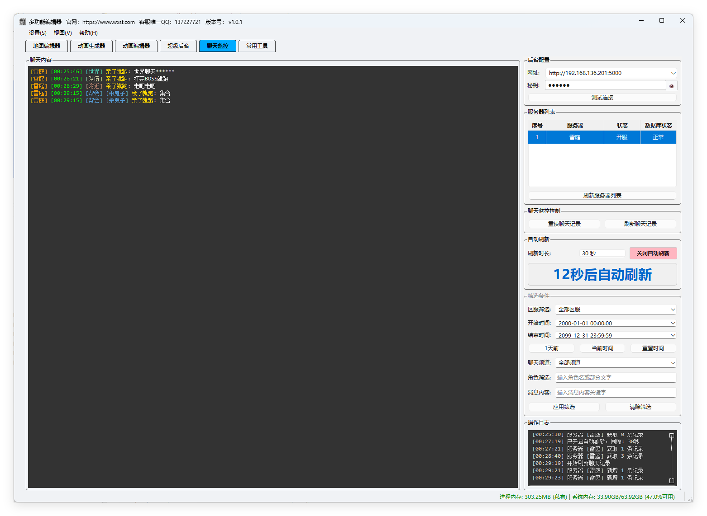Open the 开始时间 date picker dropdown
Viewport: 707px width, 516px height.
click(673, 324)
